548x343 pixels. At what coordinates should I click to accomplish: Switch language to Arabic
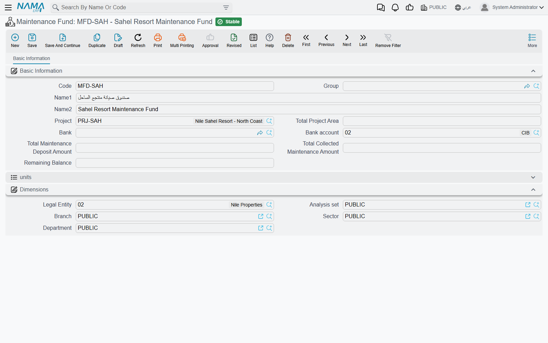point(463,7)
